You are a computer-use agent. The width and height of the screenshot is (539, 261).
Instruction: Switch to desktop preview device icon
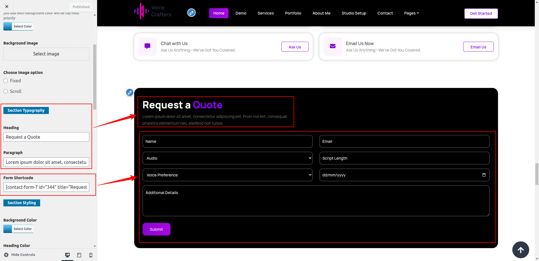(67, 255)
